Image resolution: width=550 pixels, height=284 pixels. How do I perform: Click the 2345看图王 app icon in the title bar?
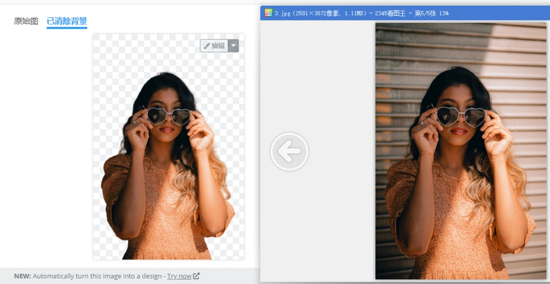pyautogui.click(x=268, y=13)
